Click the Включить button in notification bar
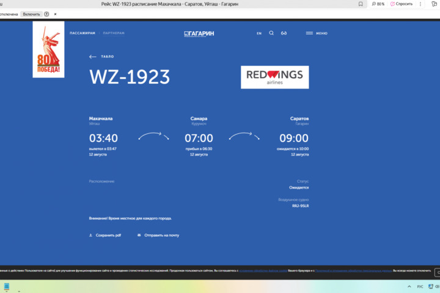Screen dimensions: 440x293 pyautogui.click(x=31, y=14)
